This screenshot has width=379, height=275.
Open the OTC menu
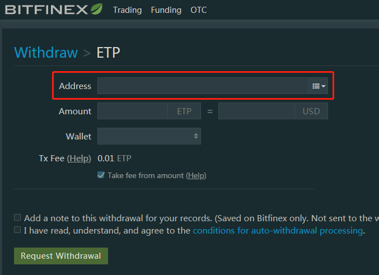[x=198, y=10]
